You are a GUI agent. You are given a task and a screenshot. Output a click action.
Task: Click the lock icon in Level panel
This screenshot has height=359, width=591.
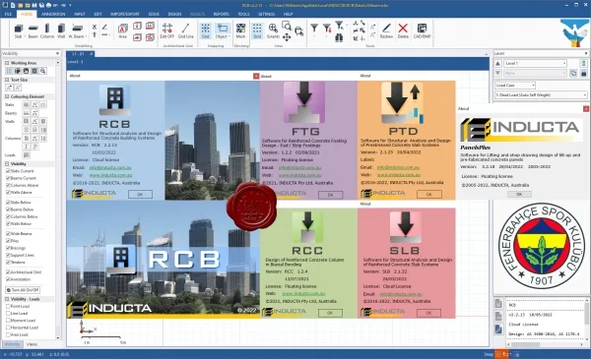tap(583, 73)
